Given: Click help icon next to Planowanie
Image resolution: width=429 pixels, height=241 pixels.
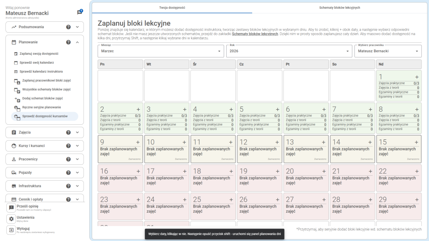Looking at the screenshot, I should pos(68,42).
